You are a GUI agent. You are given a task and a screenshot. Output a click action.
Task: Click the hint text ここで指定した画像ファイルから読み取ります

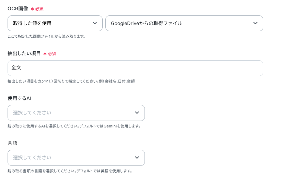[x=46, y=36]
